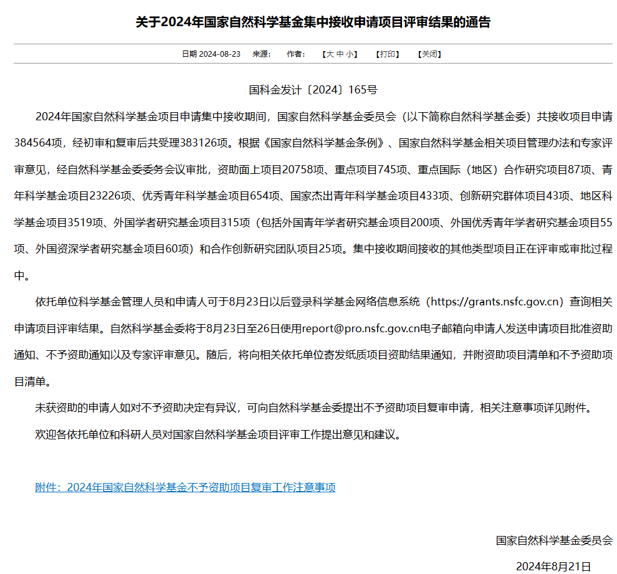Viewport: 617px width, 574px height.
Task: Click the paragraph starting with 未获资助的申请人
Action: click(x=312, y=408)
